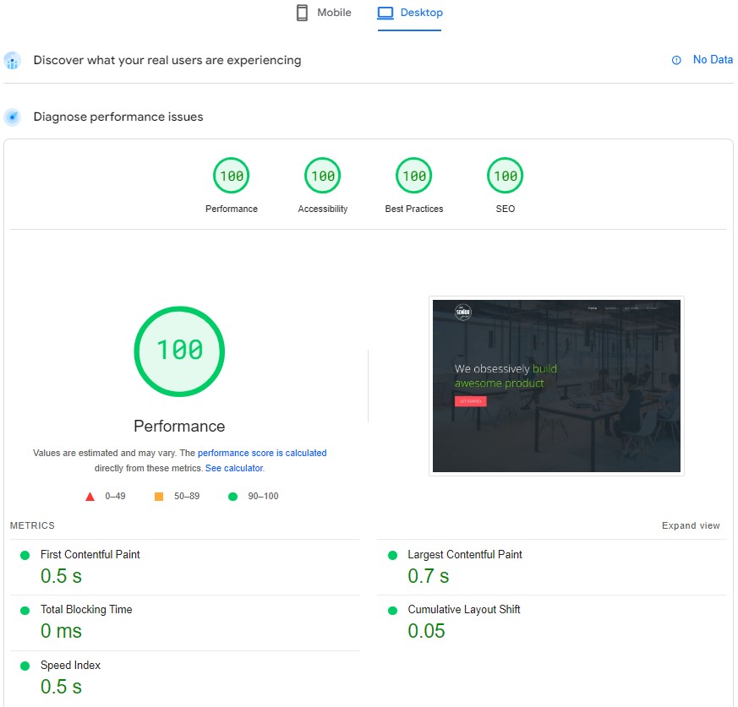Click the First Contentful Paint green dot
Image resolution: width=738 pixels, height=707 pixels.
[25, 556]
